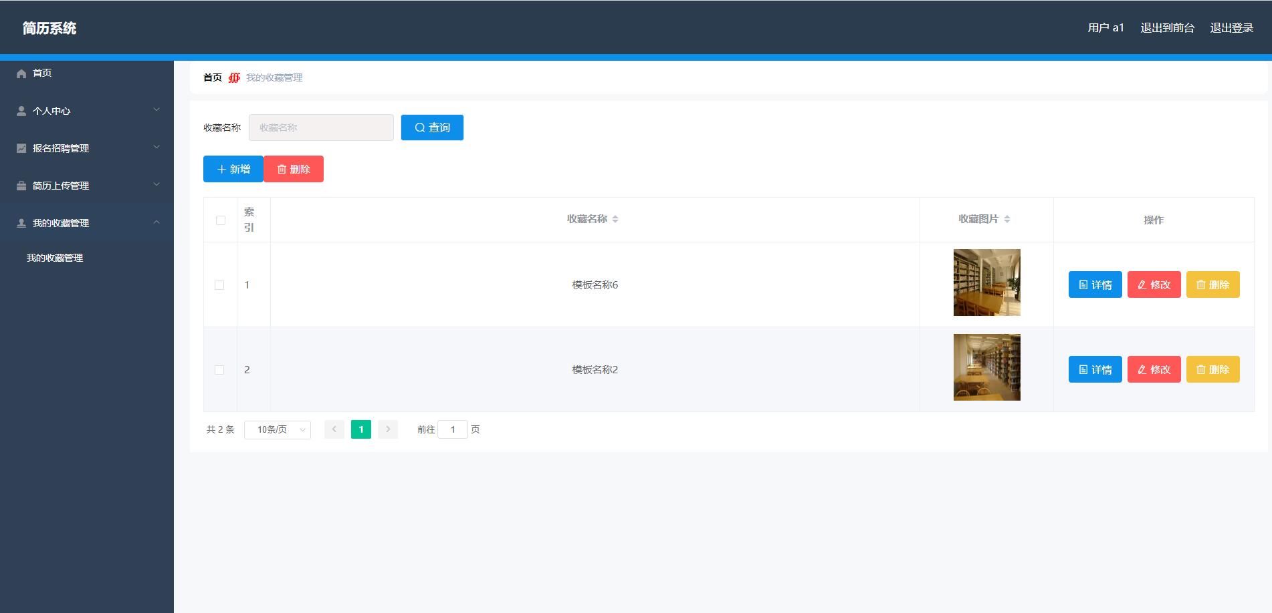Image resolution: width=1272 pixels, height=613 pixels.
Task: Open 我的收藏管理 submenu item
Action: coord(55,258)
